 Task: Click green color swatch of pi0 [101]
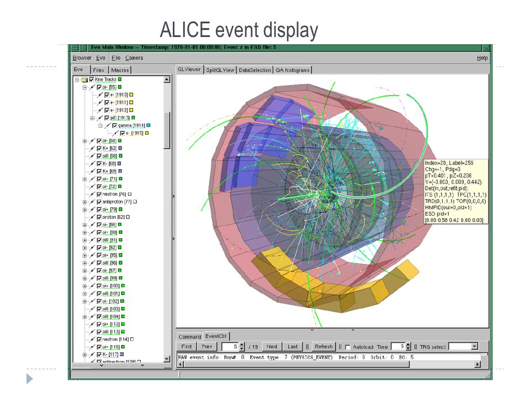(x=123, y=294)
